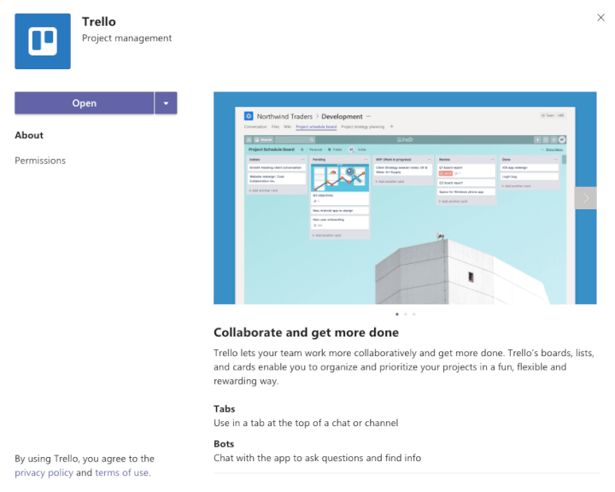Click the 'Tabs' capability heading
Viewport: 615px width, 492px height.
click(x=225, y=409)
